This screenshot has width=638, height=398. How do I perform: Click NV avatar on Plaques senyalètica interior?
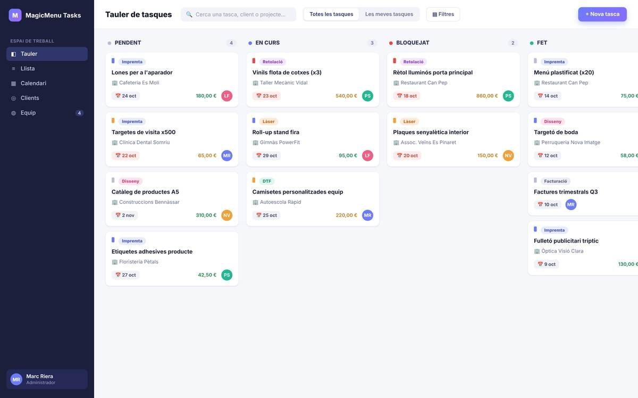[508, 155]
